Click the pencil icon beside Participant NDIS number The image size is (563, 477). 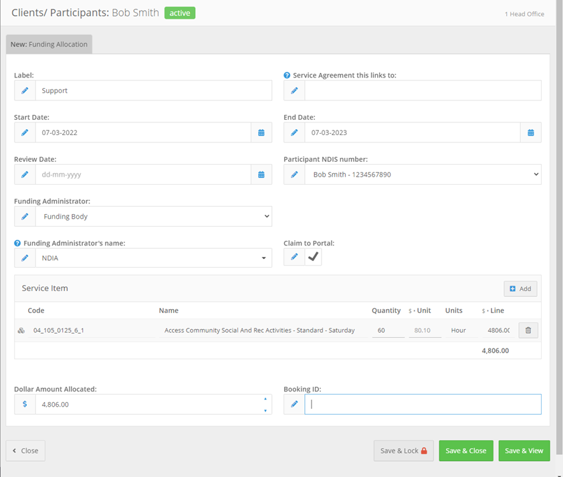(x=294, y=175)
